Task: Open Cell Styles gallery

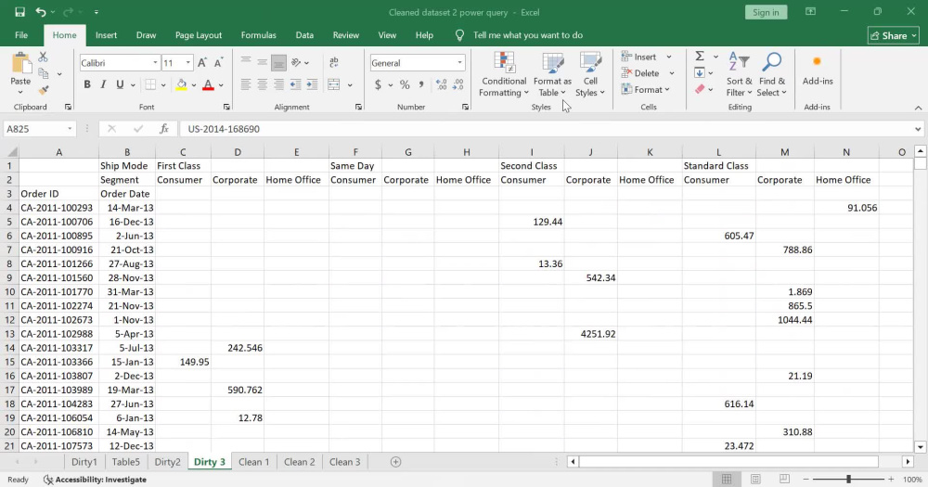Action: click(x=590, y=75)
